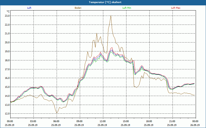
Task: Click the 20,0 y-axis value
Action: [7, 42]
